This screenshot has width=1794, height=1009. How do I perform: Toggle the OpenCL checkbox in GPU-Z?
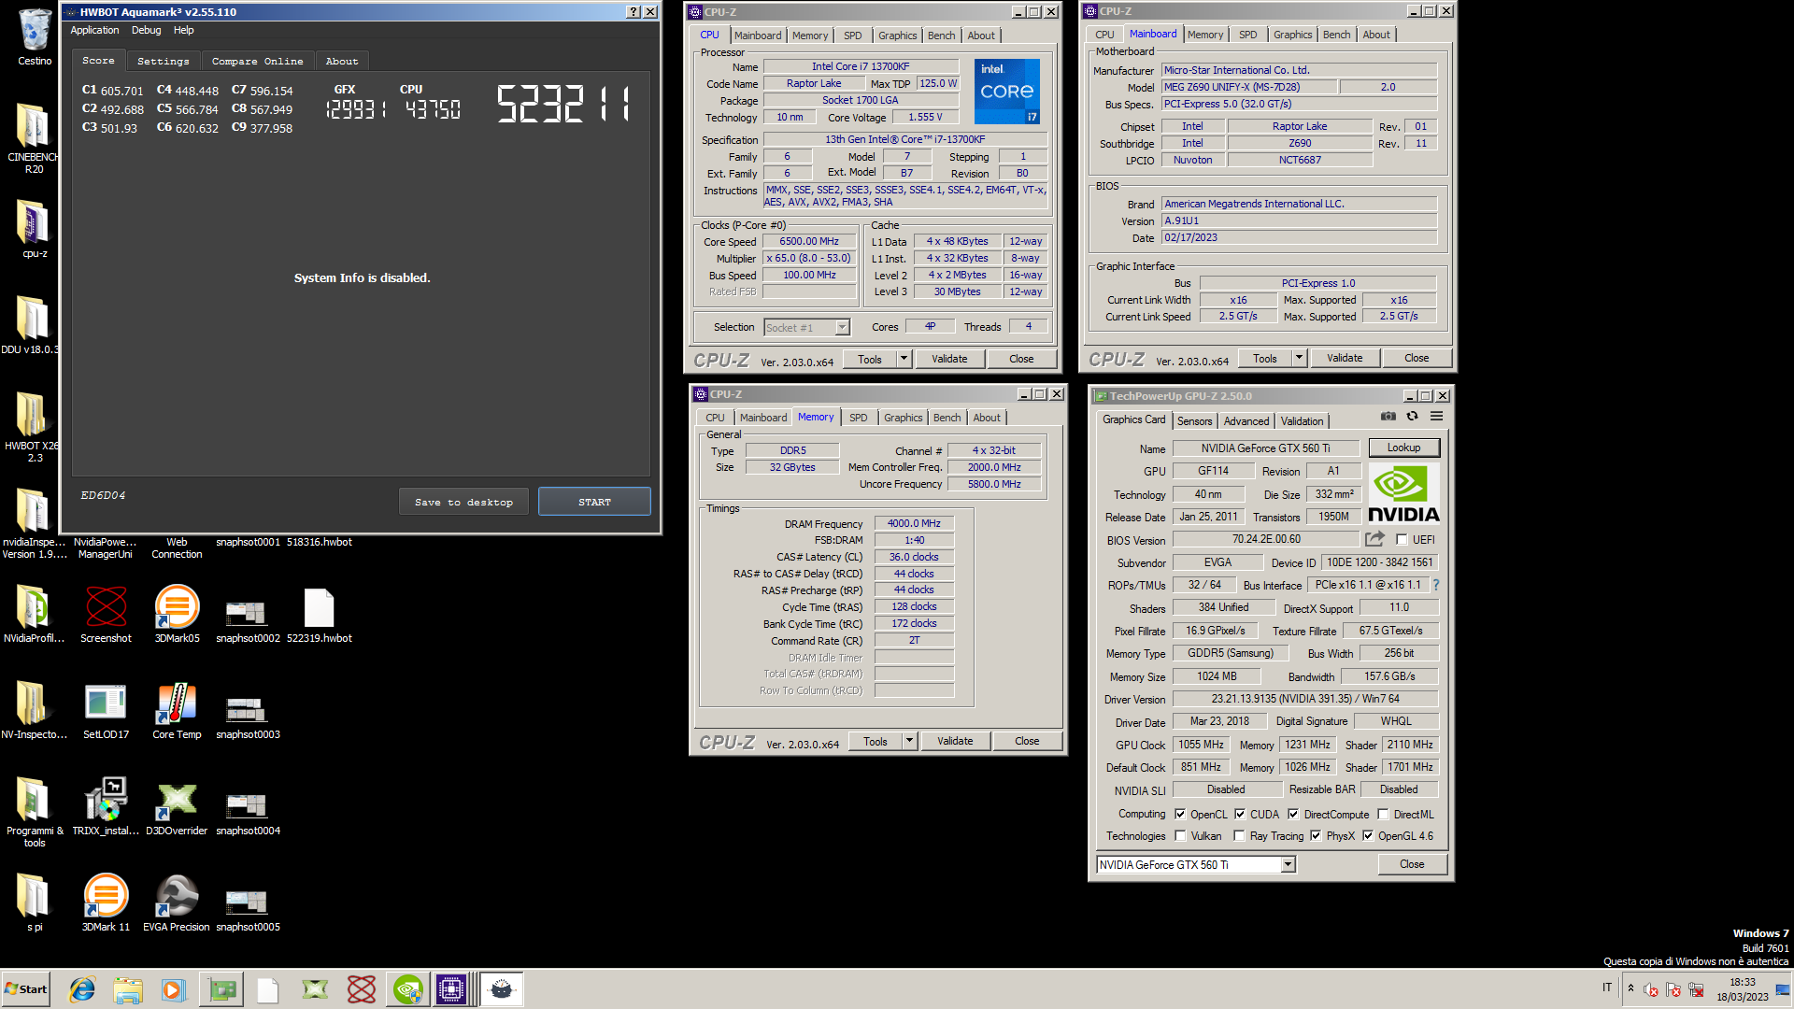point(1180,814)
